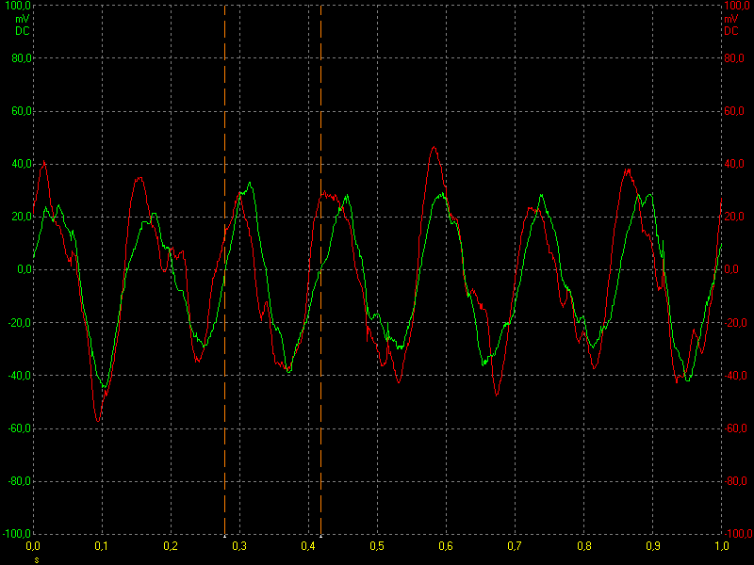This screenshot has height=565, width=754.
Task: Click the green left-axis label 80,0
Action: 21,58
